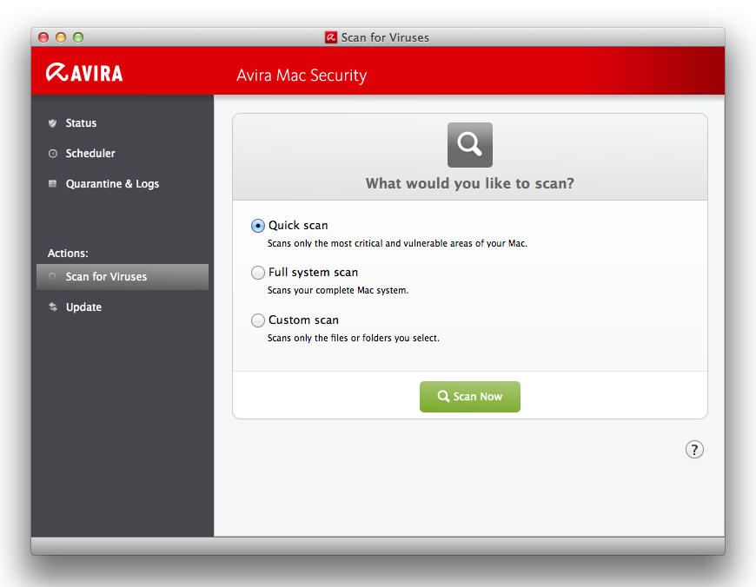Screen dimensions: 756x587
Task: Click the "Actions:" sidebar label
Action: [x=68, y=253]
